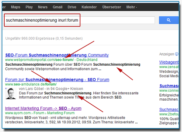Viewport: 182px width, 132px height.
Task: Click the Anzeigen info icon
Action: [x=177, y=54]
